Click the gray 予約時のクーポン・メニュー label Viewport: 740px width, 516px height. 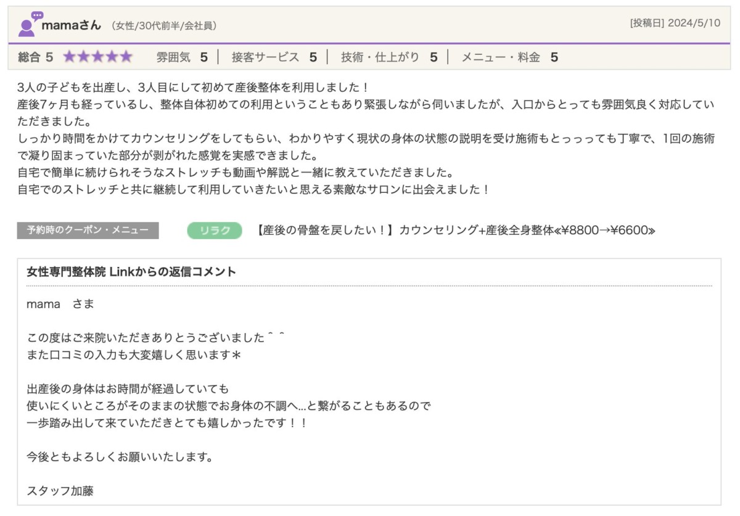point(88,231)
